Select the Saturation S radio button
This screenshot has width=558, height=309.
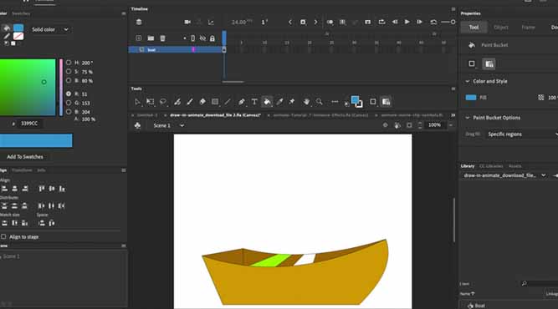[x=69, y=71]
